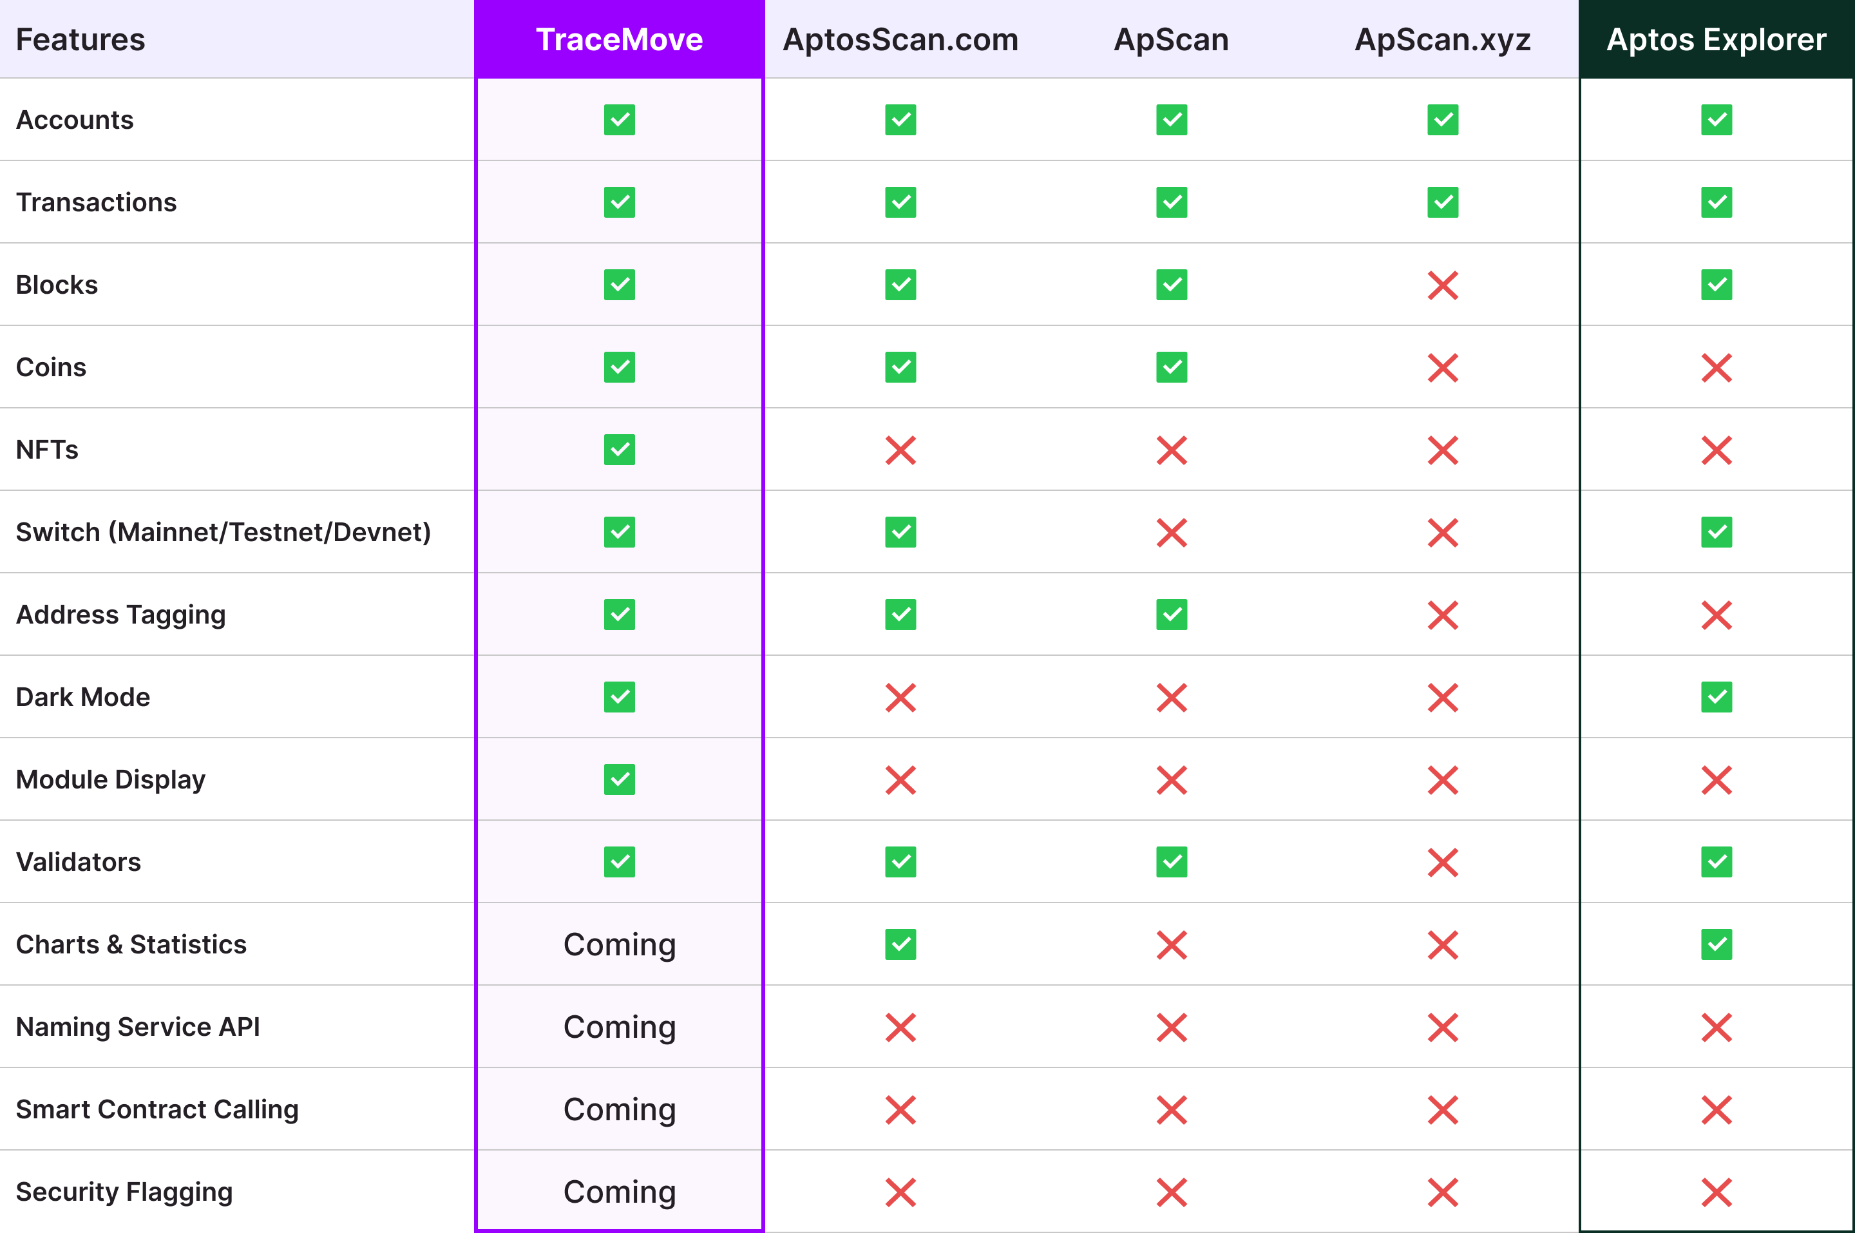Click Aptos Explorer red X for Security Flagging

click(x=1716, y=1192)
